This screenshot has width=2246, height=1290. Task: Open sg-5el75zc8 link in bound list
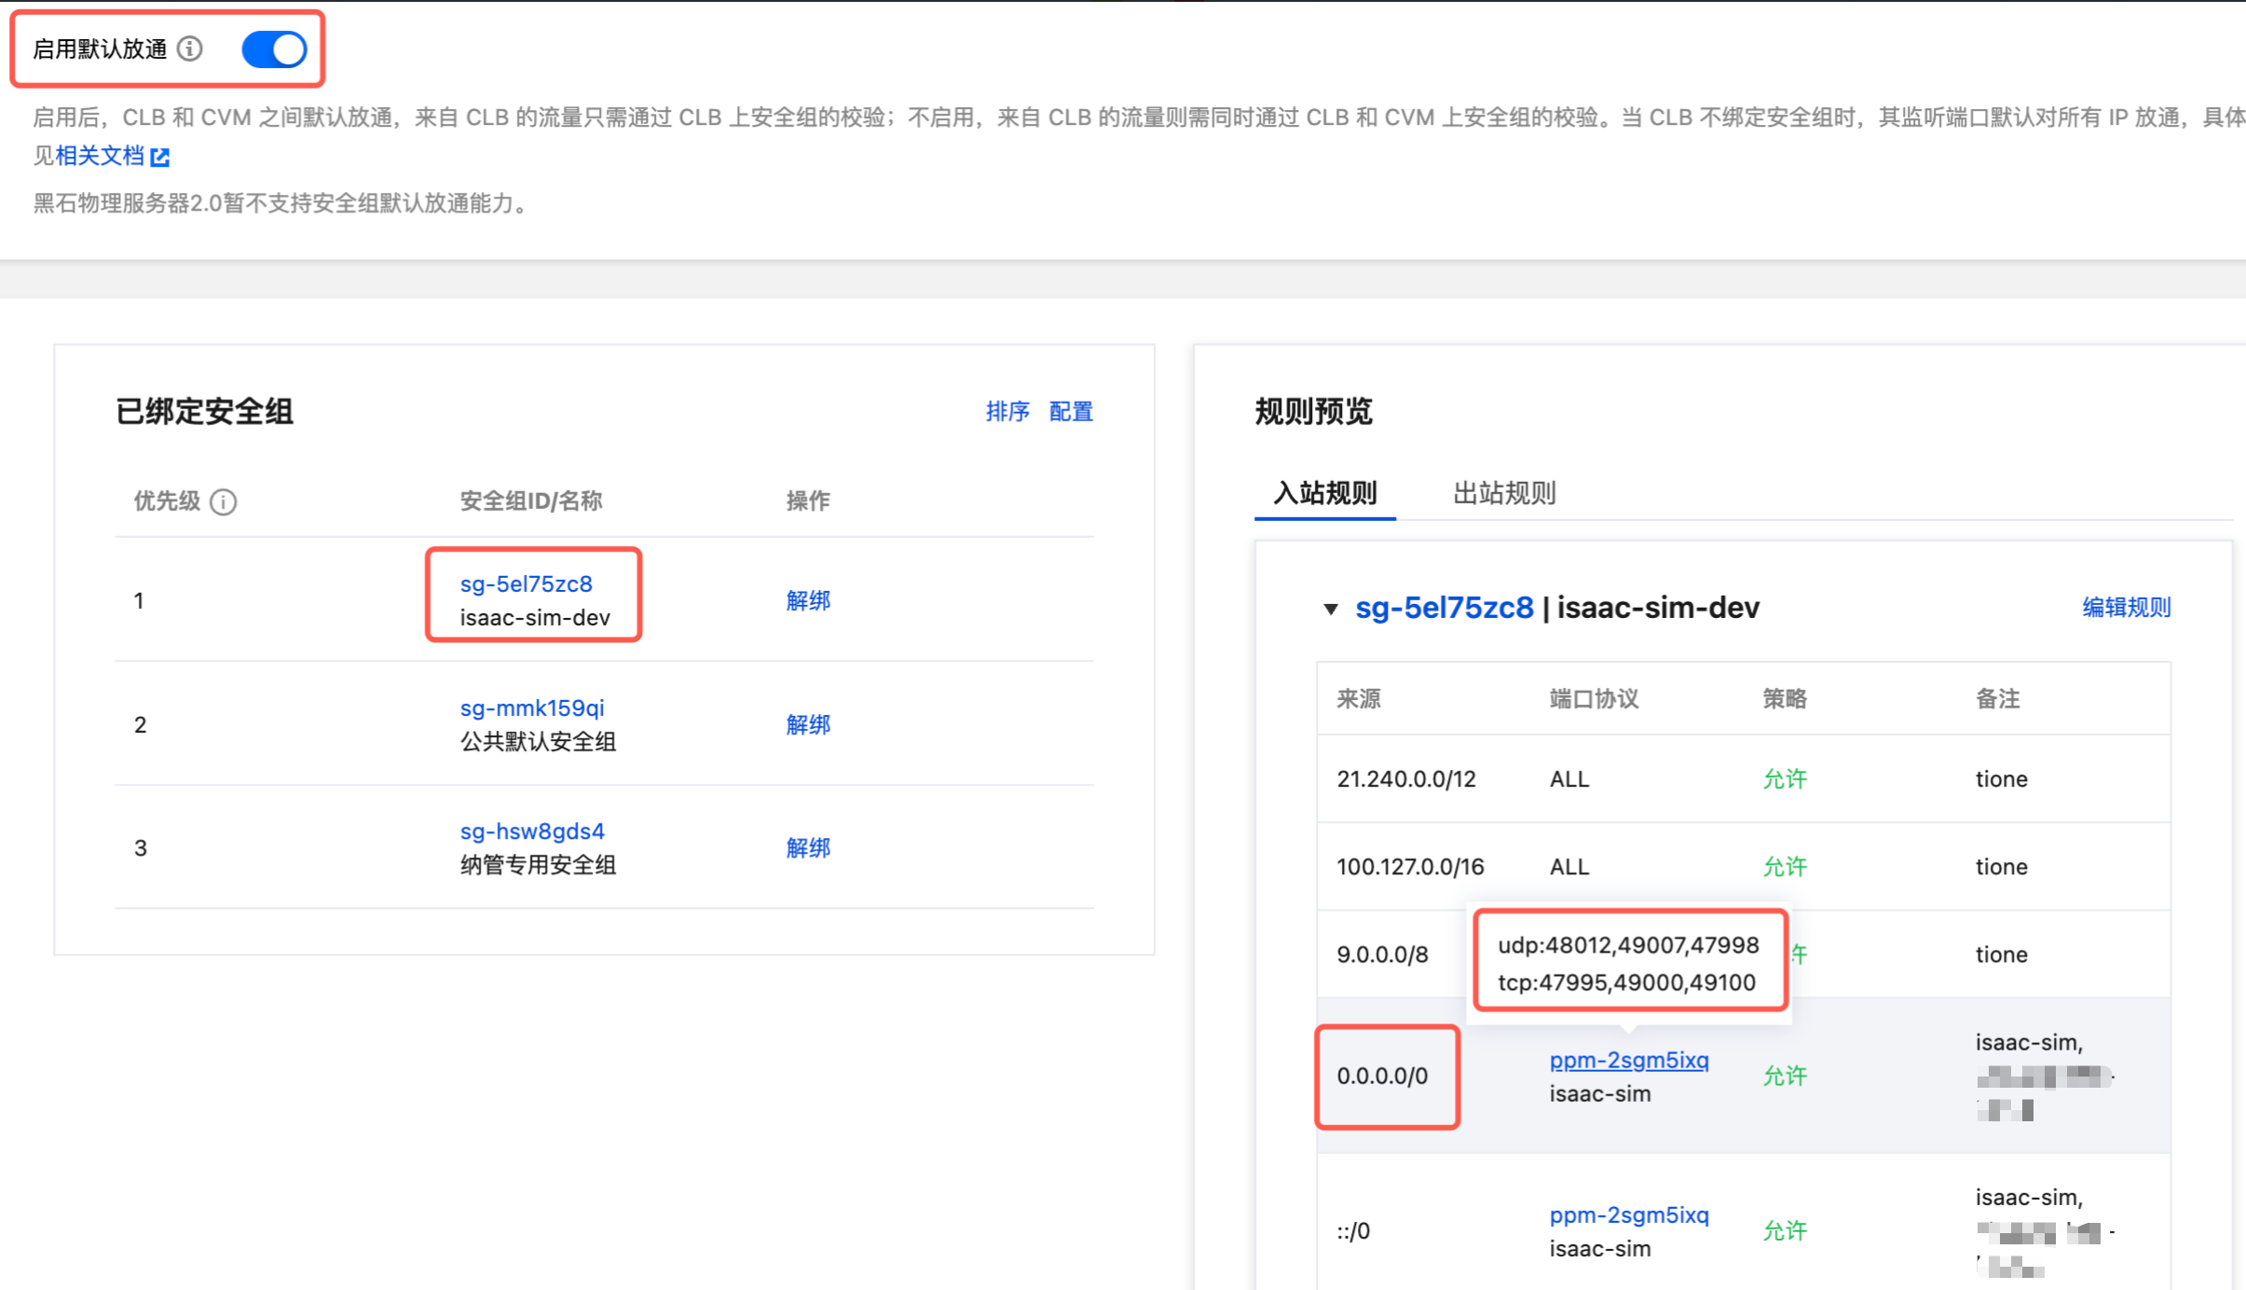point(526,583)
